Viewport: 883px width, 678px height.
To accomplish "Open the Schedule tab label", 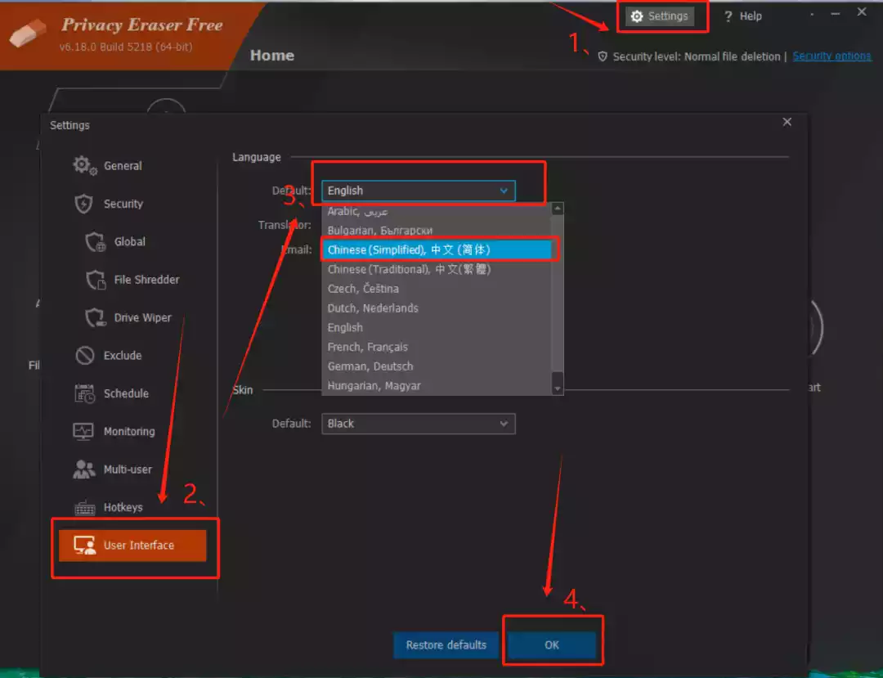I will click(126, 393).
